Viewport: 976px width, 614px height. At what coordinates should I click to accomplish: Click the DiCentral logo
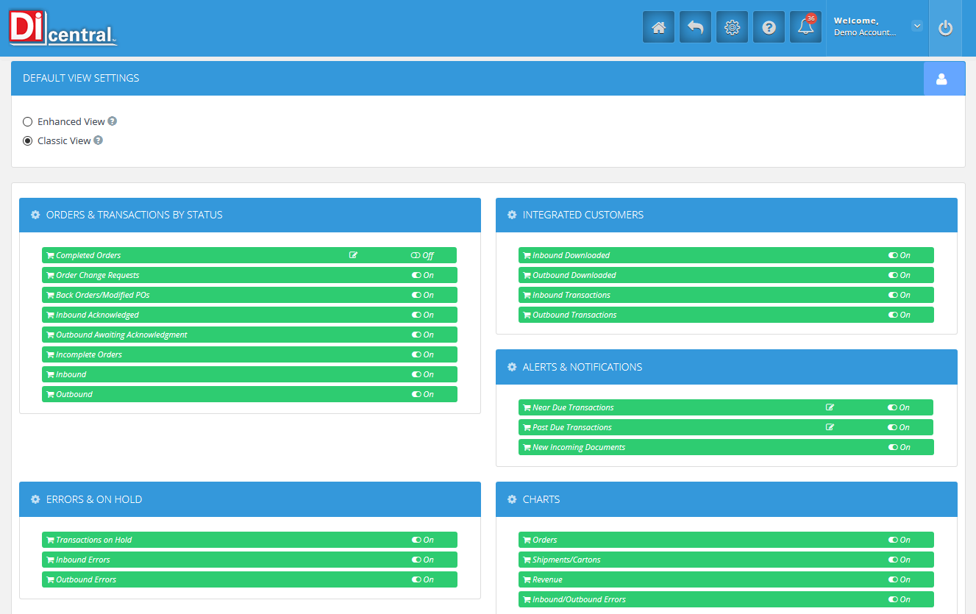[63, 29]
